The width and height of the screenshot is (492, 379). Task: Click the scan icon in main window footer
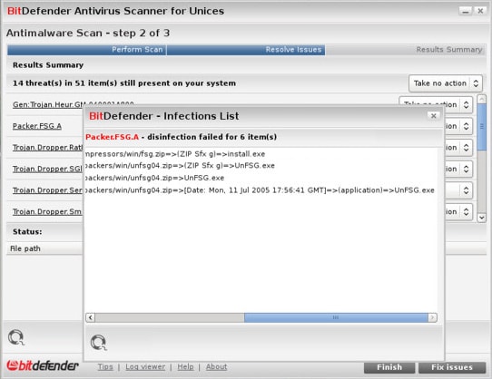(15, 337)
